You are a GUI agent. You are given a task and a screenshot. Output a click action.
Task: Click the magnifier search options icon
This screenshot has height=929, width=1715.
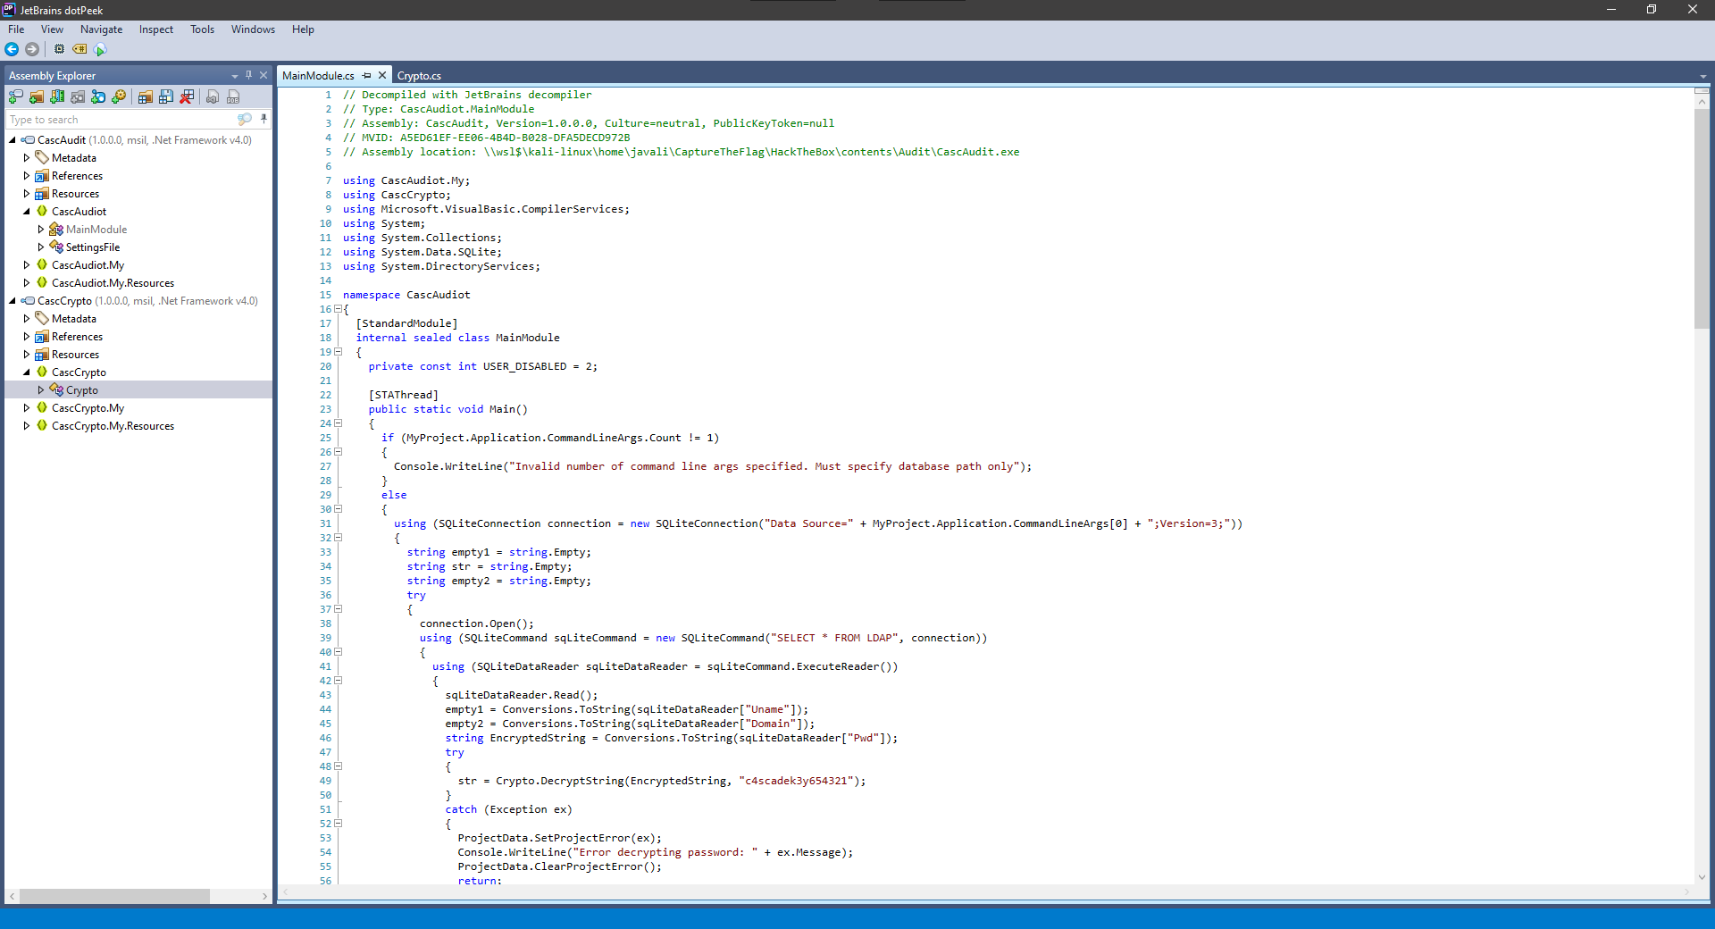245,120
